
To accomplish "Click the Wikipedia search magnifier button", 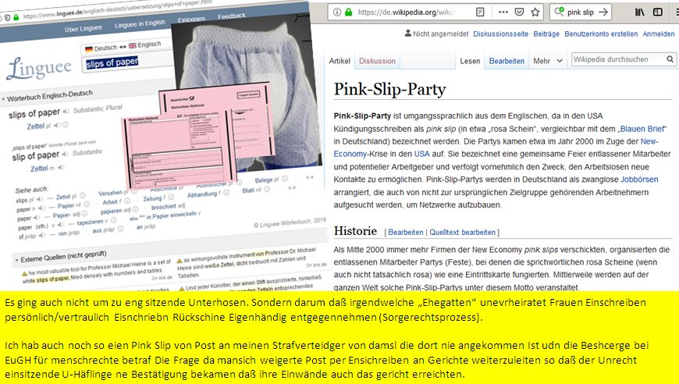I will (670, 59).
